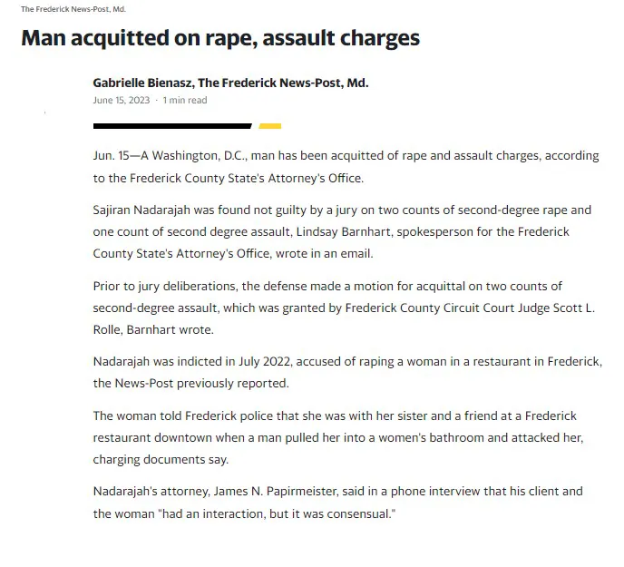Click the headline about acquitted rape charges

(220, 38)
